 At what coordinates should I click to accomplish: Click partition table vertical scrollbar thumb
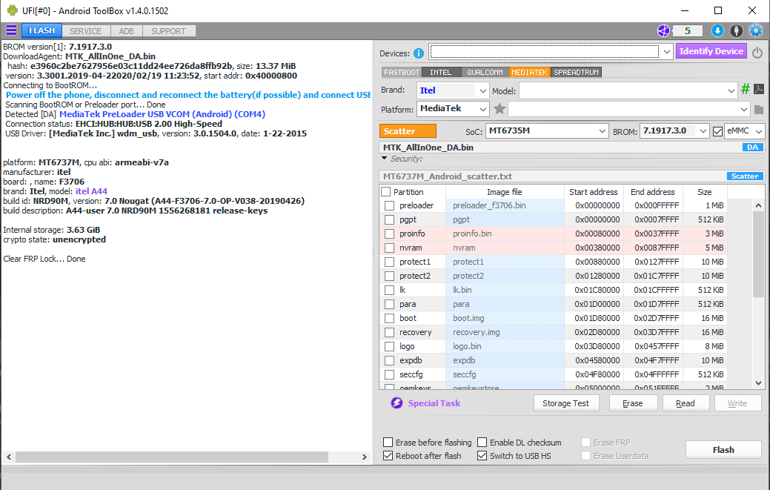point(758,254)
